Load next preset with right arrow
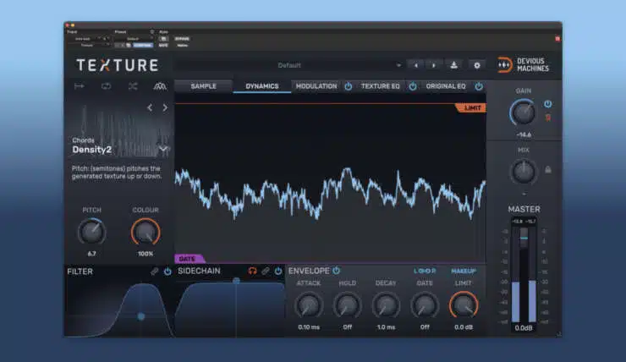Screen dimensions: 626x362 (x=434, y=65)
